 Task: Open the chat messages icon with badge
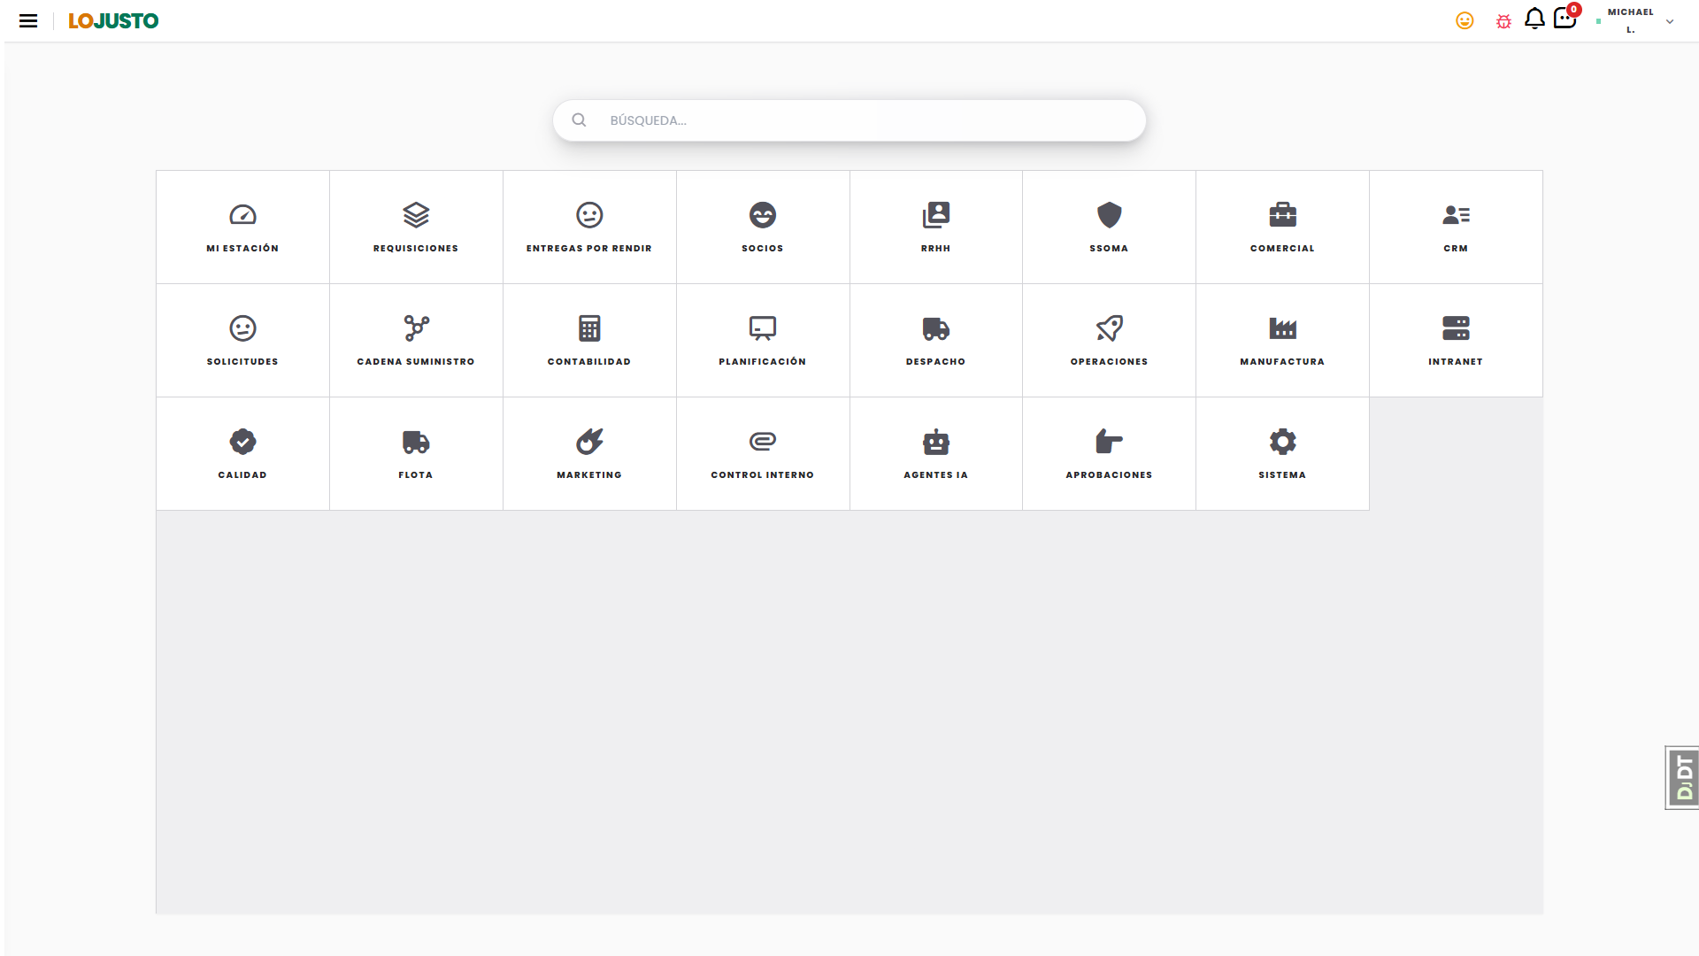point(1565,18)
